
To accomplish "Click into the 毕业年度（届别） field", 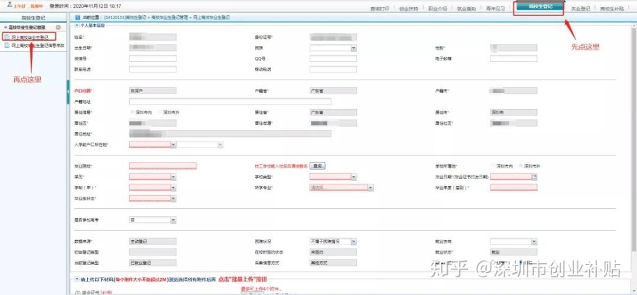I will point(513,187).
